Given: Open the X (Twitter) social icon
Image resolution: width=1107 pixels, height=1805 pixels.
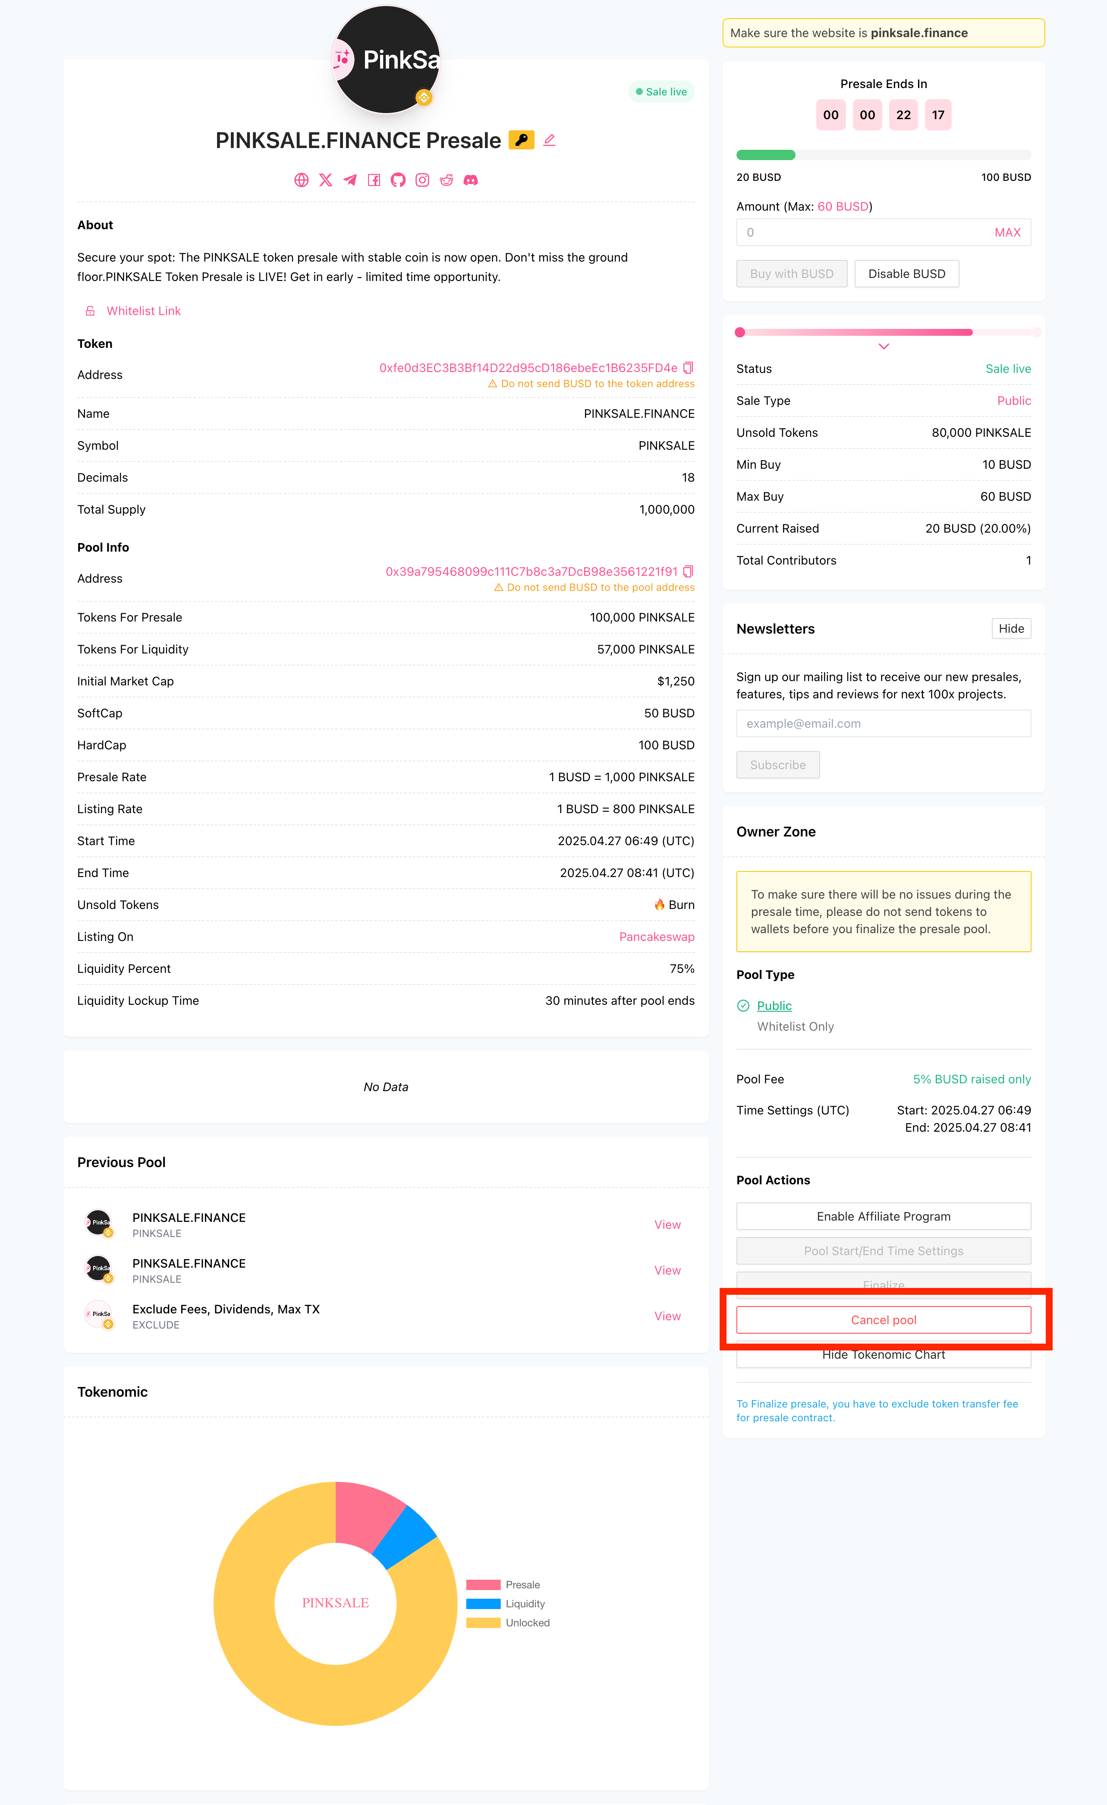Looking at the screenshot, I should 326,180.
